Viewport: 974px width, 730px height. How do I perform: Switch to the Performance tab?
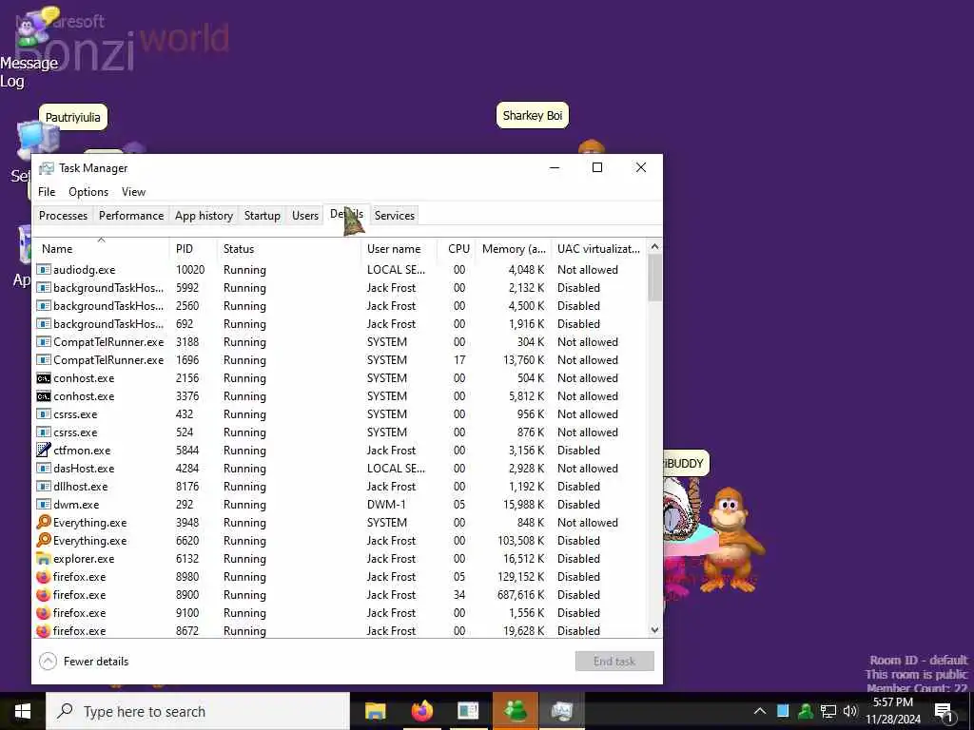click(x=131, y=216)
